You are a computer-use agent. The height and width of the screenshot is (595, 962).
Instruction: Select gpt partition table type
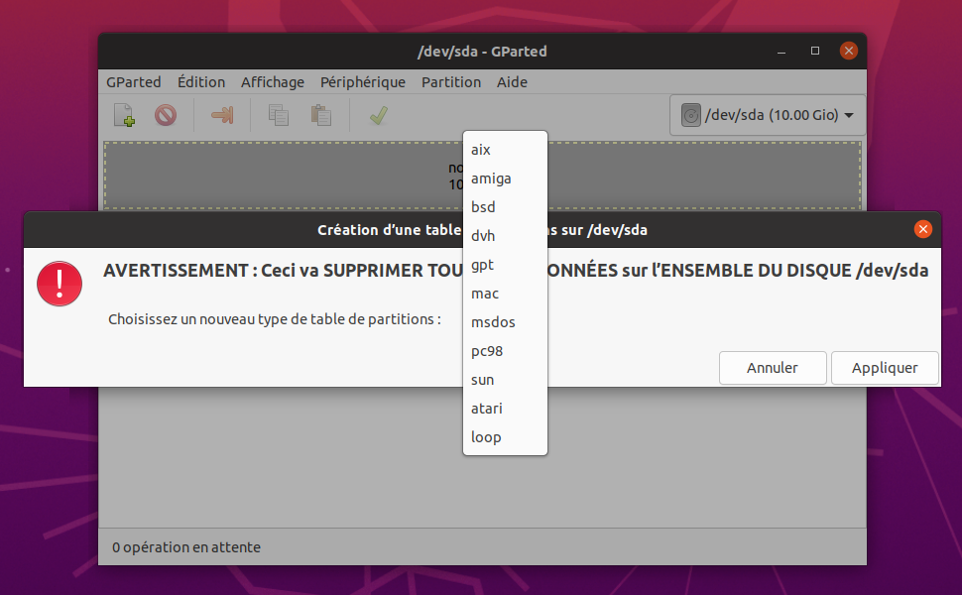coord(505,265)
